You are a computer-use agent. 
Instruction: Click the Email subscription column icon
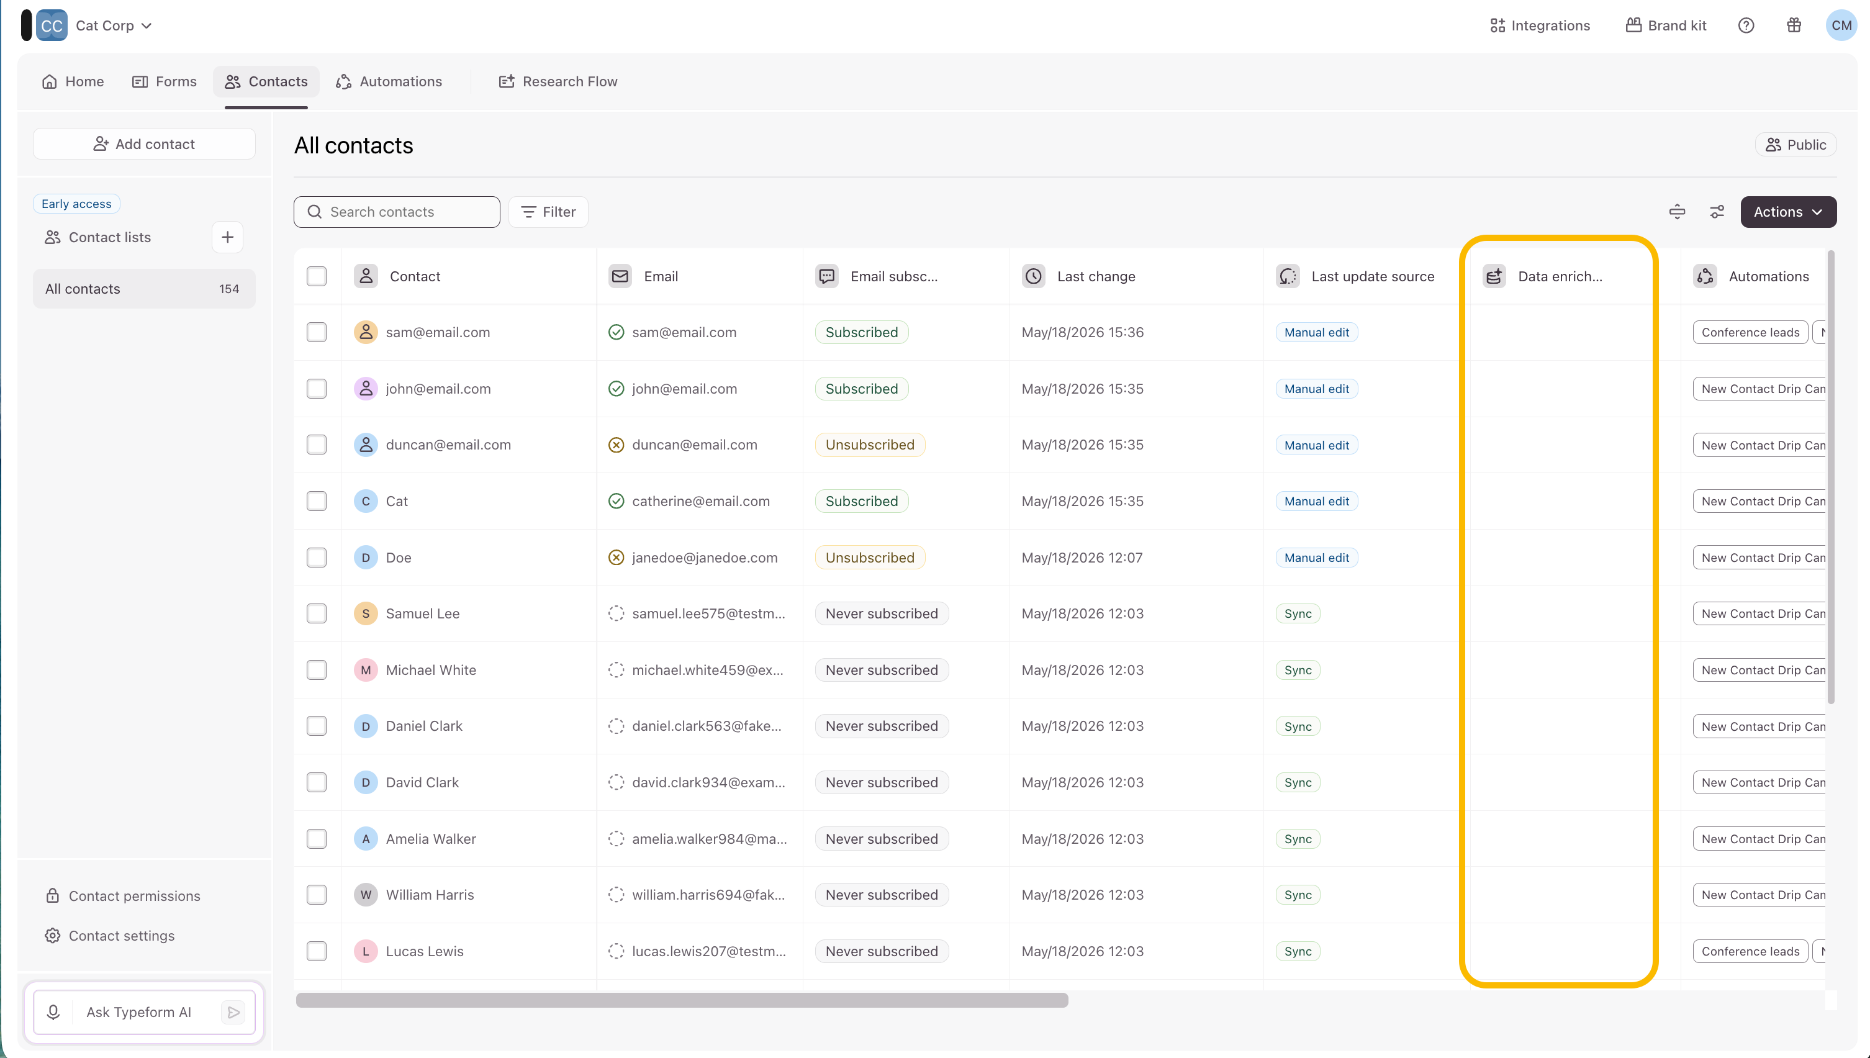tap(827, 276)
